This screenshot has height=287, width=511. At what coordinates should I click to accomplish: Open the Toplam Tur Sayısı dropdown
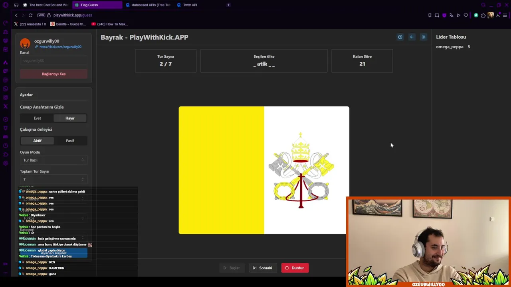[x=53, y=179]
